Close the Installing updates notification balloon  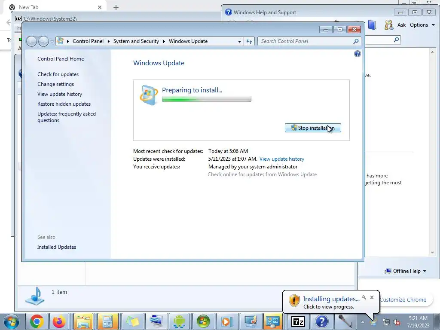[372, 297]
